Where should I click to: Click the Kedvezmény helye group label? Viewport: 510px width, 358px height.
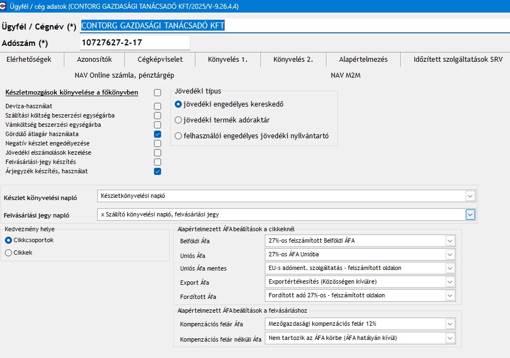29,229
